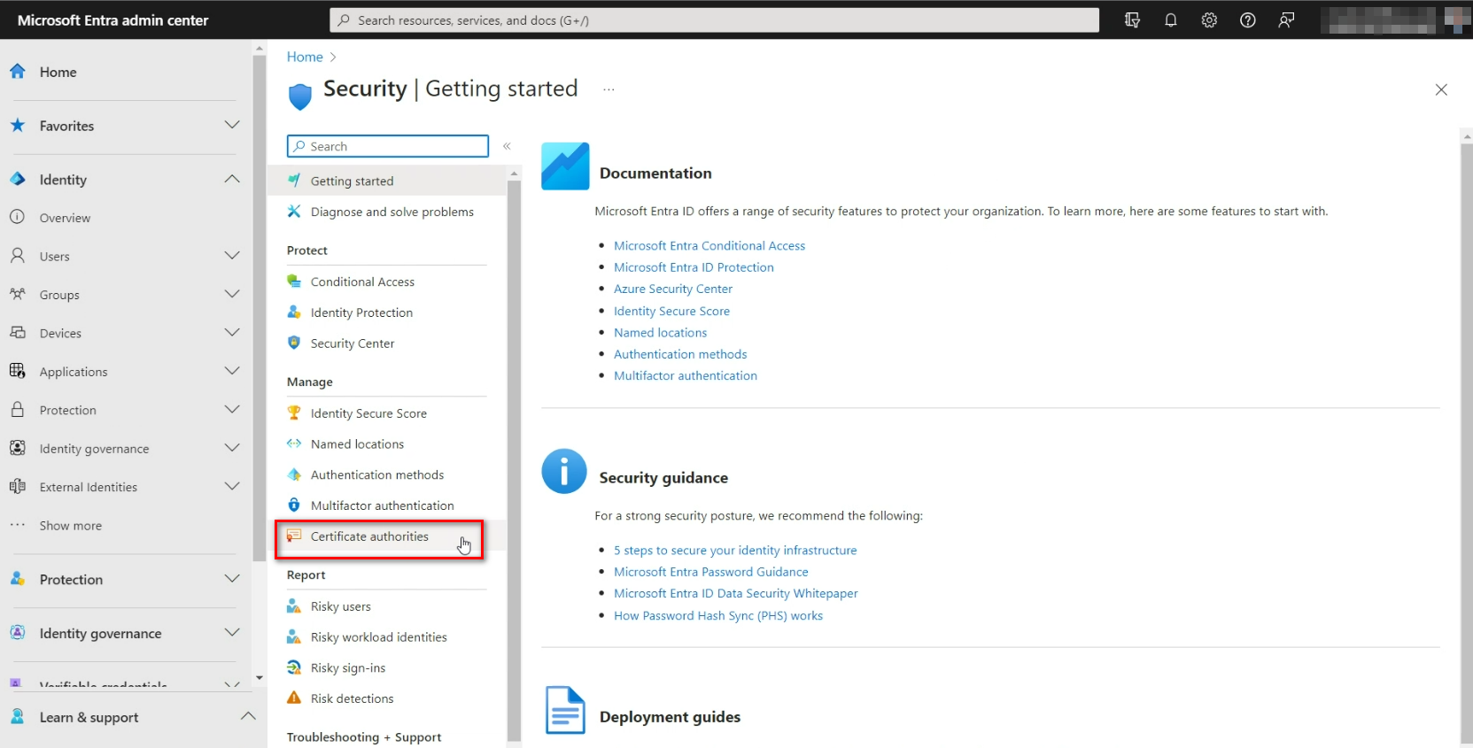The image size is (1473, 748).
Task: Click the left sidebar scrollbar
Action: click(259, 308)
